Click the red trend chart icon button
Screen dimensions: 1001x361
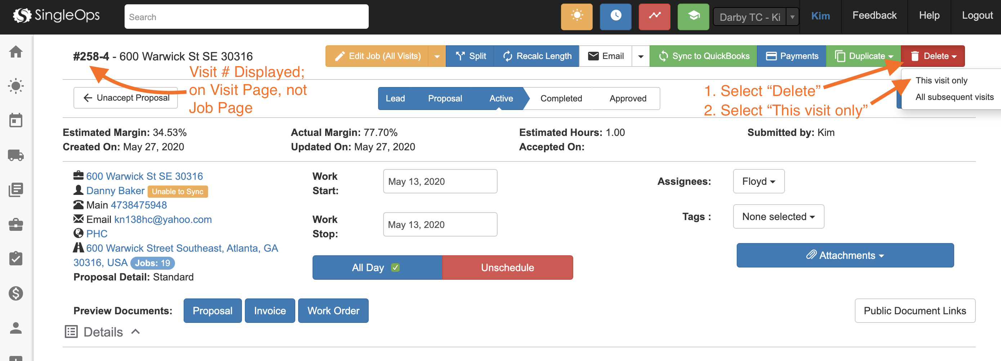click(654, 17)
